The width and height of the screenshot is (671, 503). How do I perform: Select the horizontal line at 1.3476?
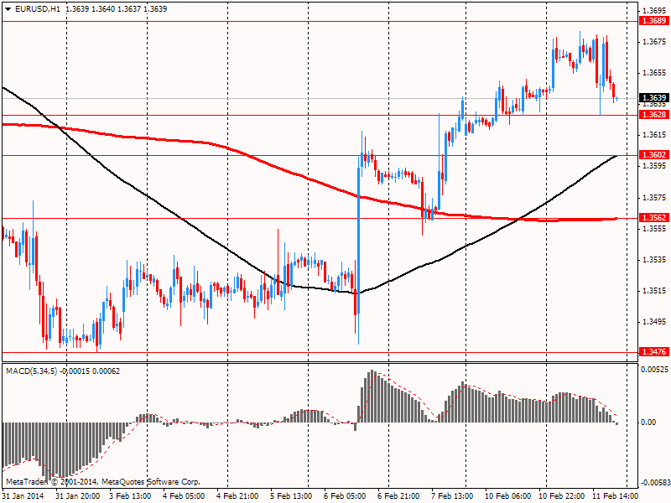(x=320, y=352)
